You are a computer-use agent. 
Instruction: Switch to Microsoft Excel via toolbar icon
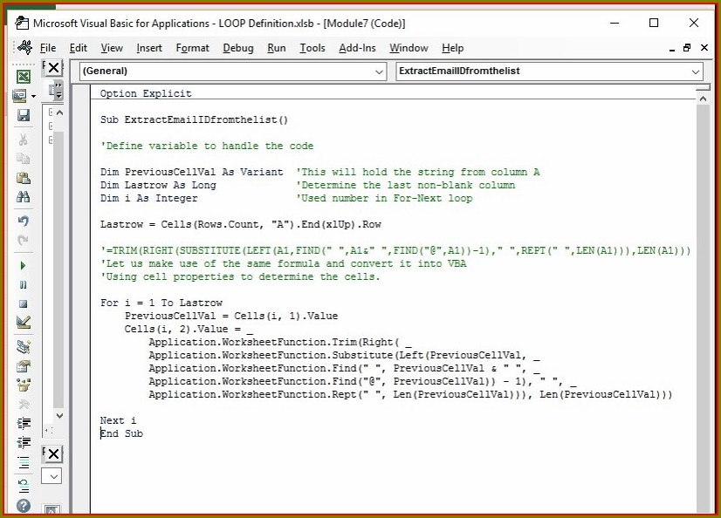pos(24,76)
